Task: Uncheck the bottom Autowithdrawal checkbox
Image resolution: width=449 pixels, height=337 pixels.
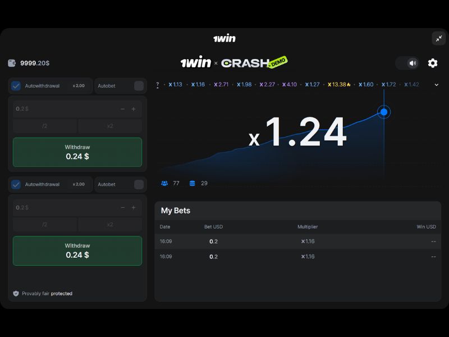Action: [16, 184]
